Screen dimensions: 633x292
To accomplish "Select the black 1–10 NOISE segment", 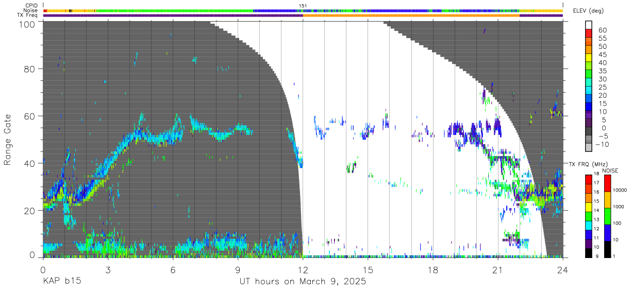I will click(x=607, y=249).
